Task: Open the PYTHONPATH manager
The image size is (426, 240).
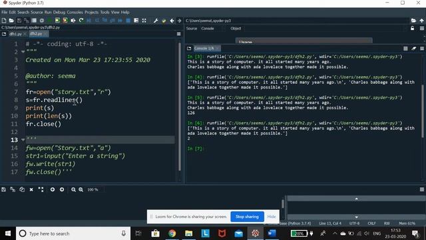Action: [164, 21]
